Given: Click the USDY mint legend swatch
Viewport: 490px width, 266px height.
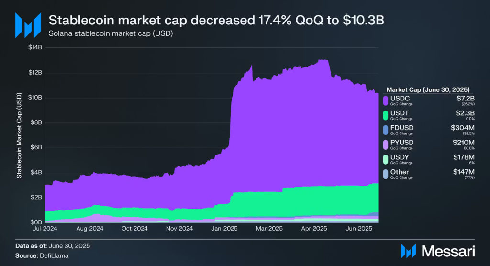Looking at the screenshot, I should click(x=386, y=159).
